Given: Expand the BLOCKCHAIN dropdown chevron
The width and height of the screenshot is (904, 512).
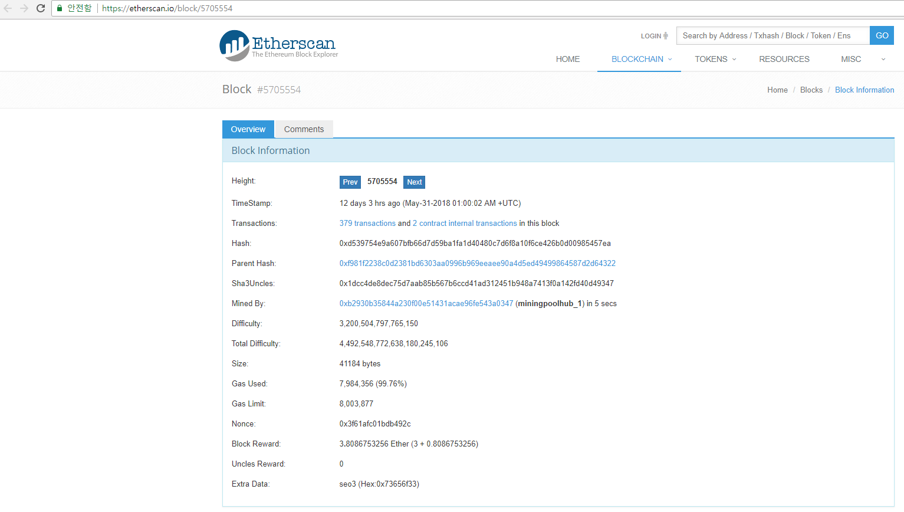Looking at the screenshot, I should coord(670,60).
